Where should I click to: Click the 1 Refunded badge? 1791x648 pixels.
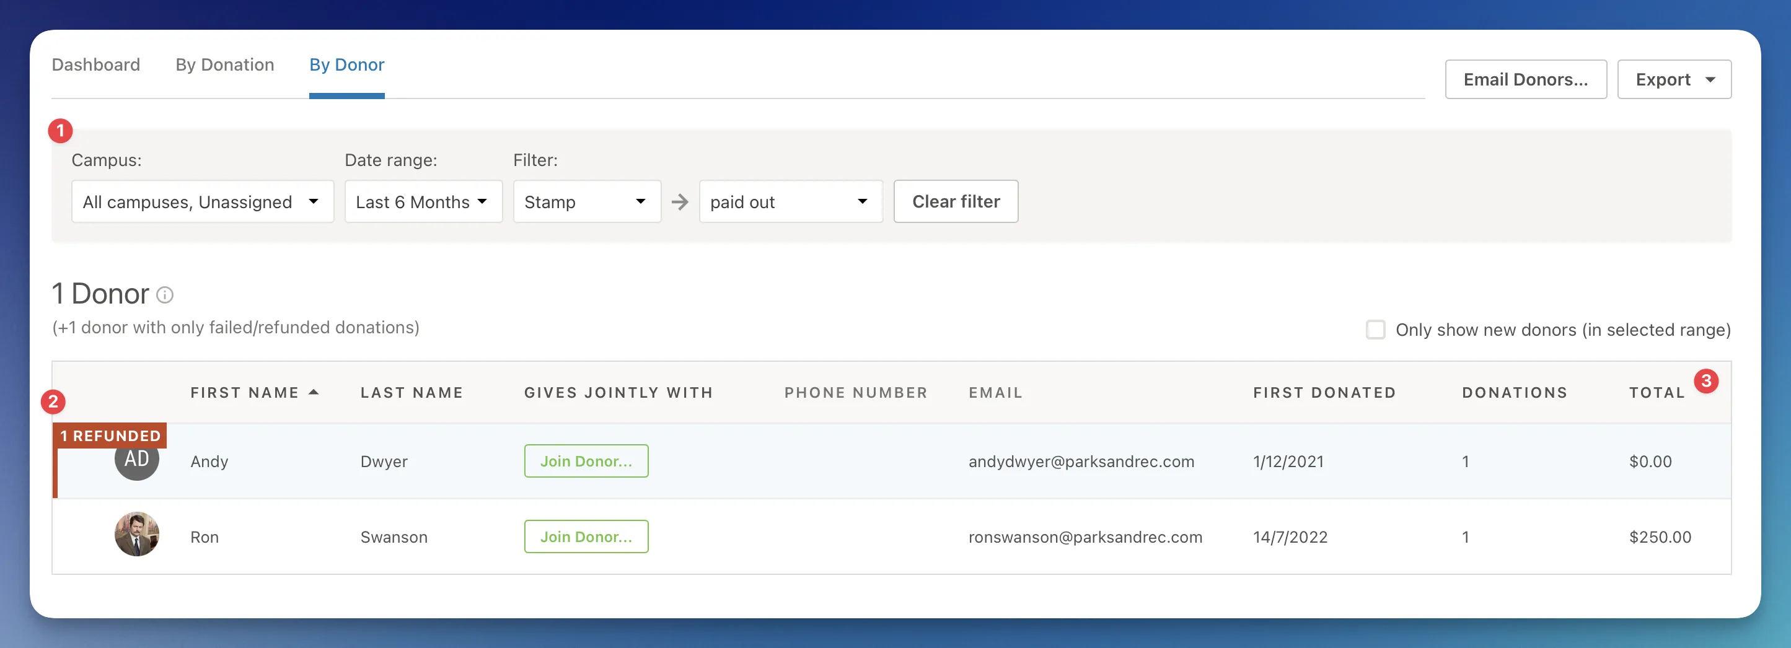[x=110, y=436]
